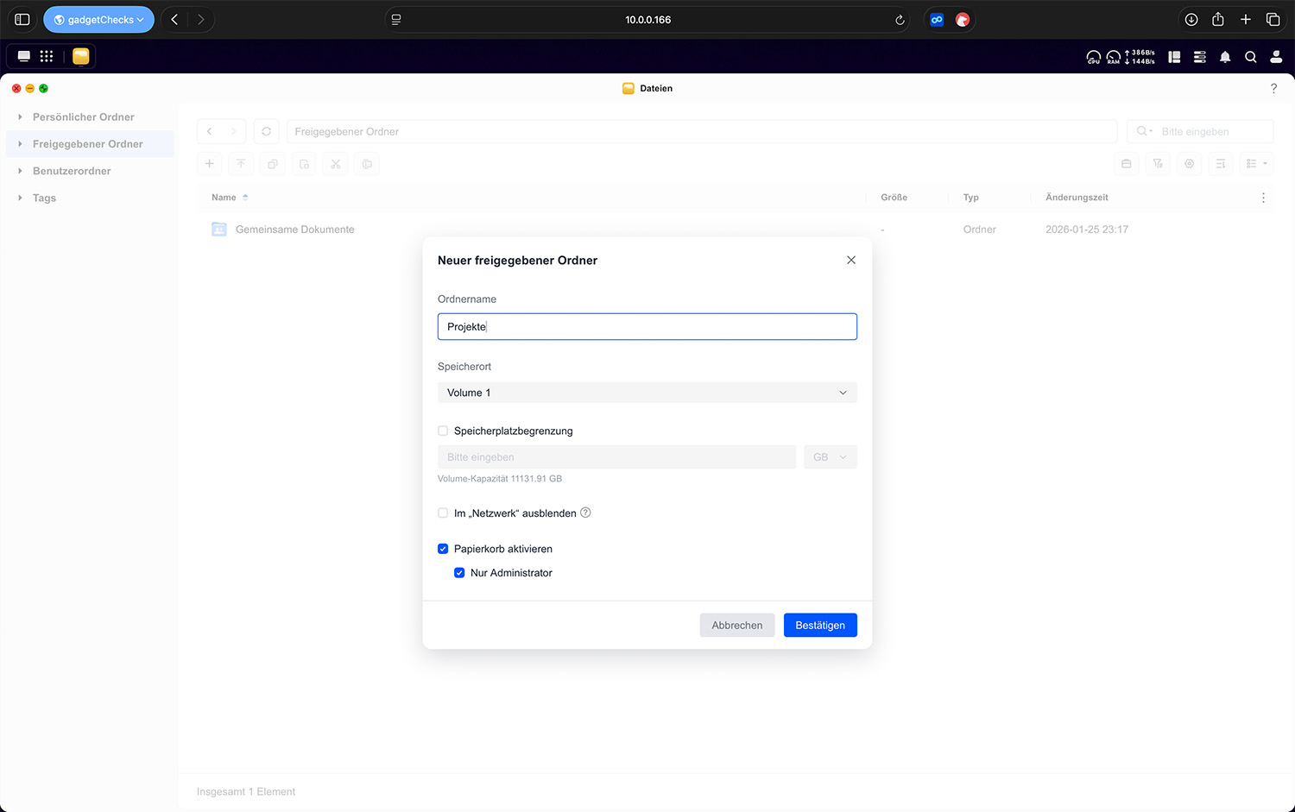Uncheck Papierkorb aktivieren

443,549
